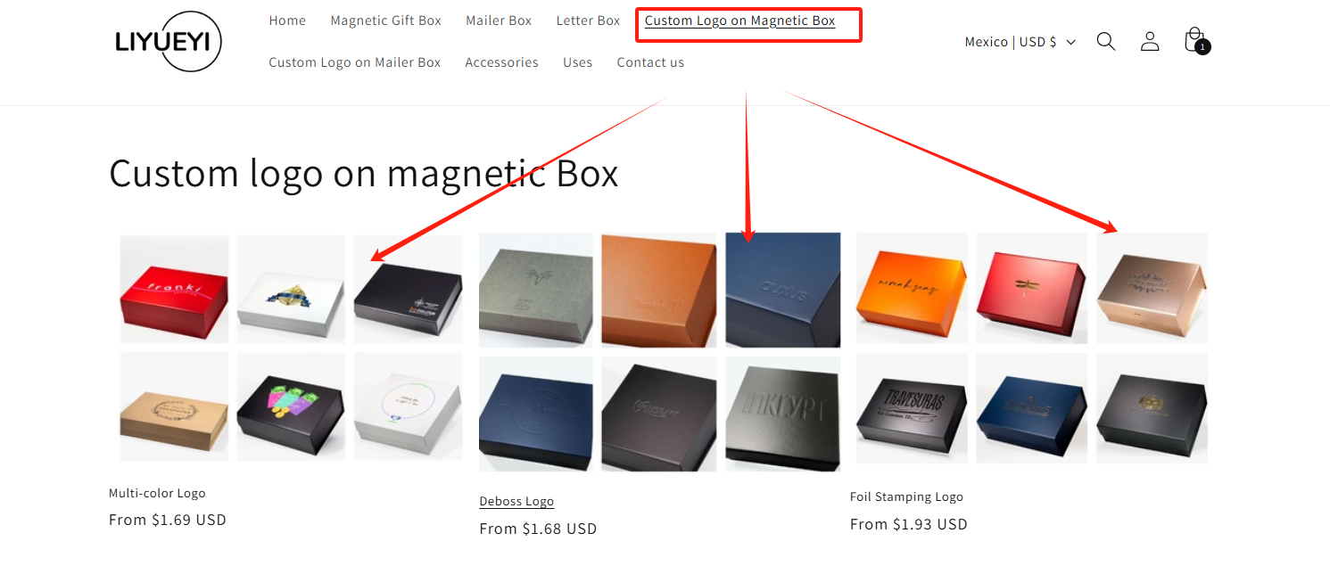Screen dimensions: 1330x574
Task: Open the shopping cart bag icon
Action: click(x=1195, y=41)
